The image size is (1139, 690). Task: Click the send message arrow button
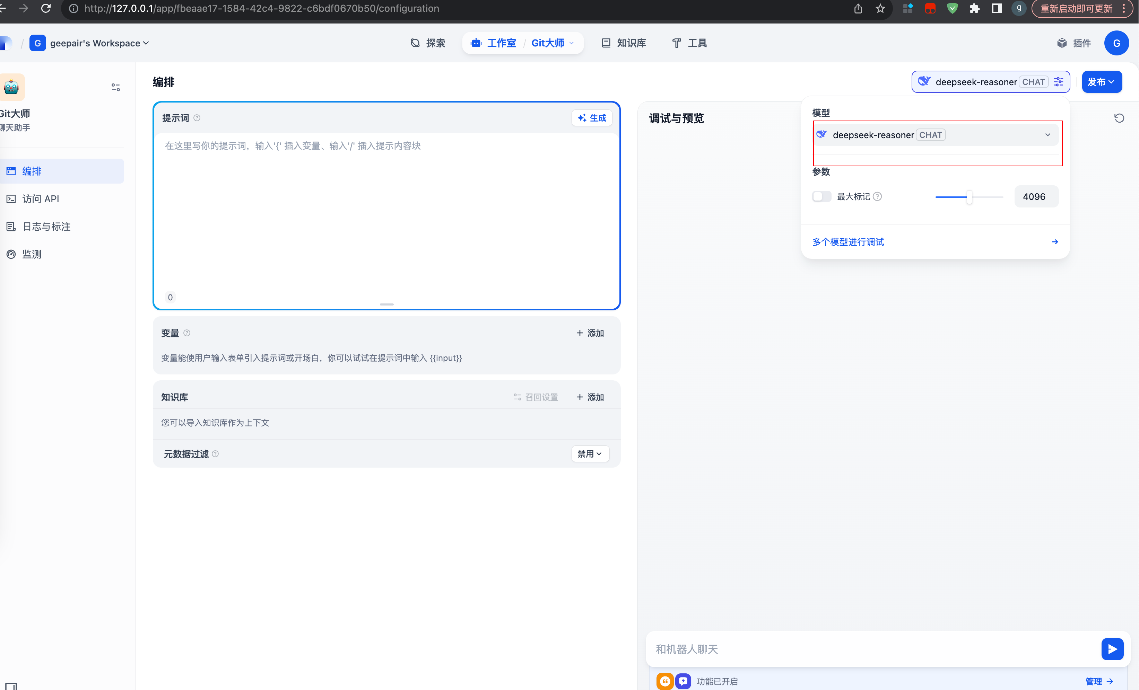(x=1112, y=649)
